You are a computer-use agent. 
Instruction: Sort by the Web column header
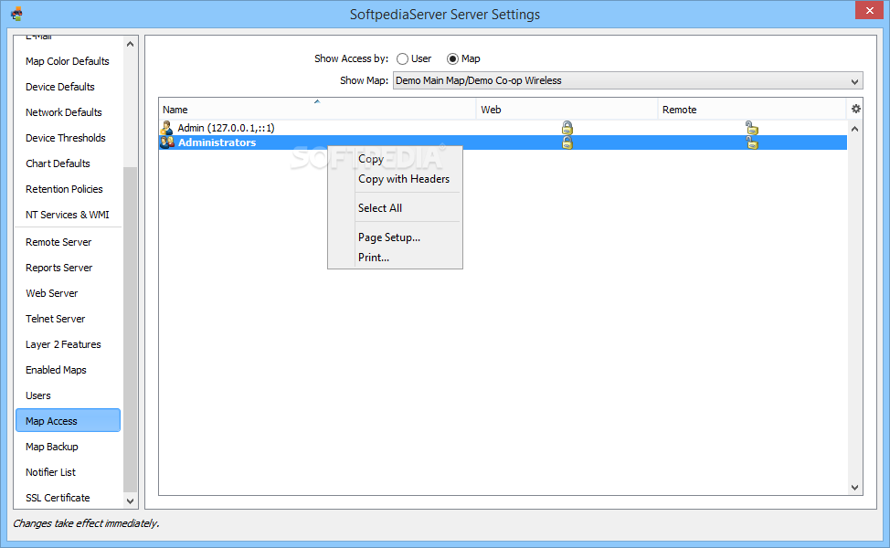tap(567, 109)
